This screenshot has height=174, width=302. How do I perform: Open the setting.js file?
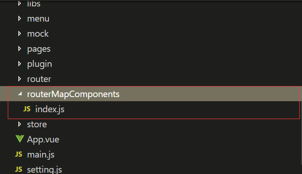point(44,170)
